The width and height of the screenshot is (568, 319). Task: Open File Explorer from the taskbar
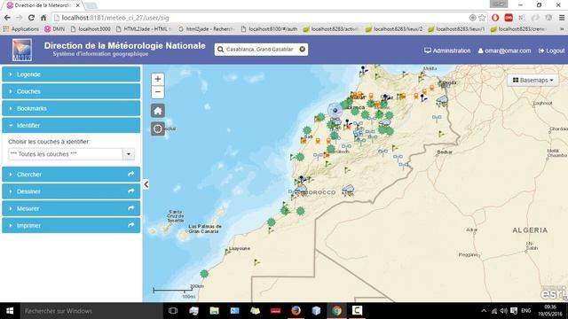click(x=215, y=311)
